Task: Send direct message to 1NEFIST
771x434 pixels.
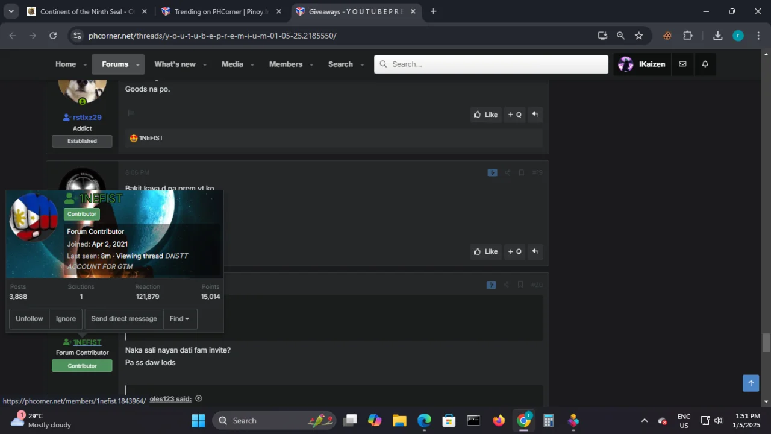Action: (123, 319)
